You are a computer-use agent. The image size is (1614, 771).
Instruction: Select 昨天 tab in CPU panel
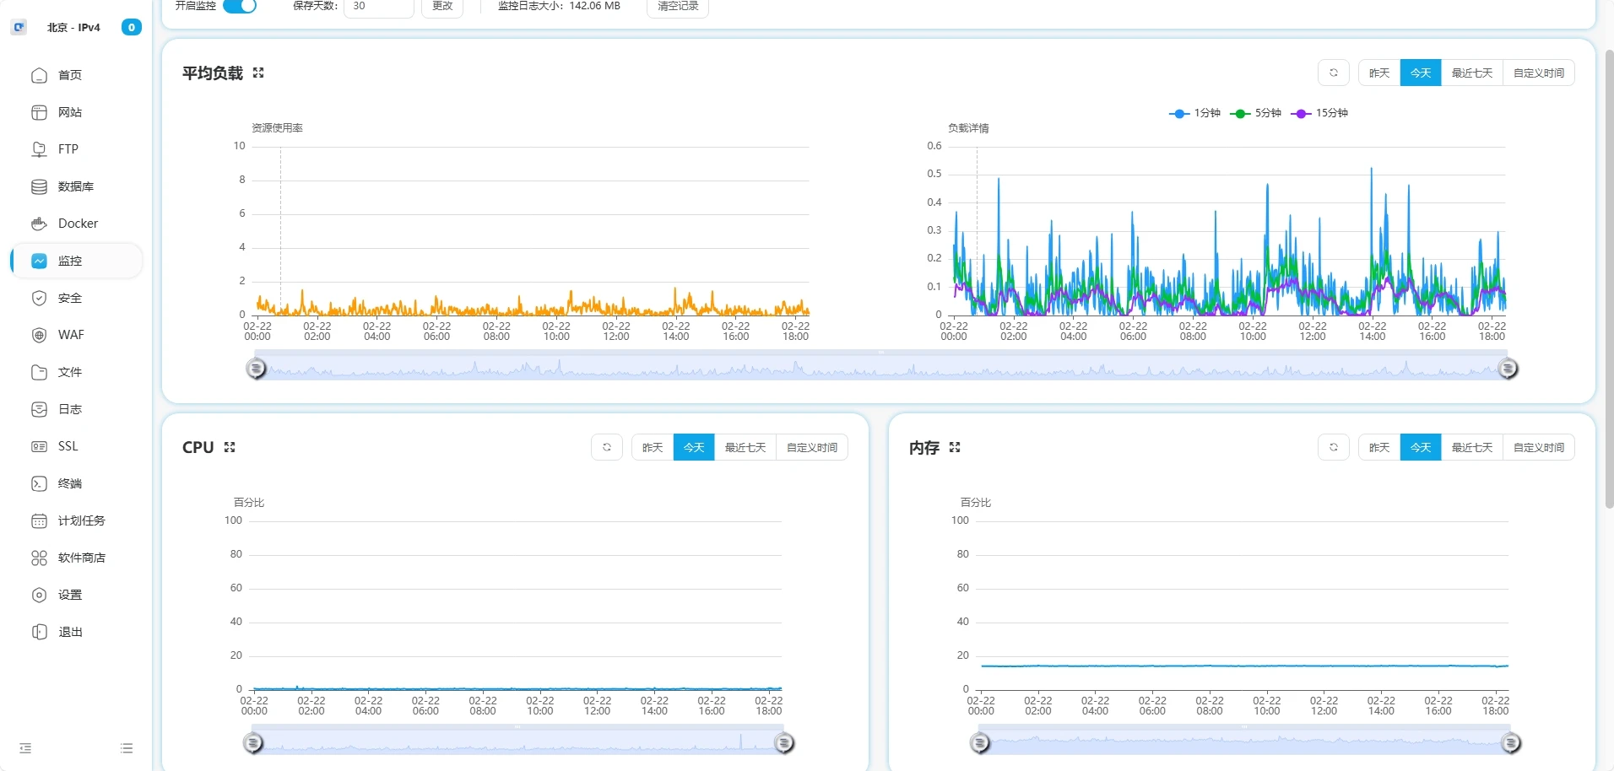pos(653,447)
